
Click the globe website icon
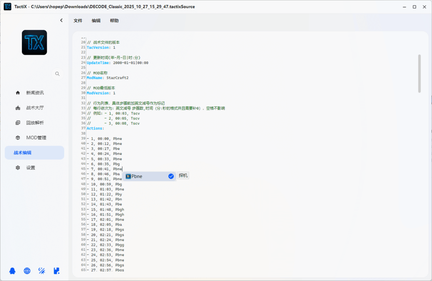tap(27, 271)
